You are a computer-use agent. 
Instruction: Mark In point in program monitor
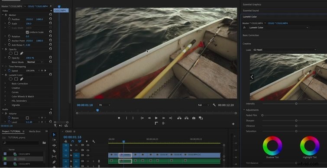pyautogui.click(x=126, y=118)
